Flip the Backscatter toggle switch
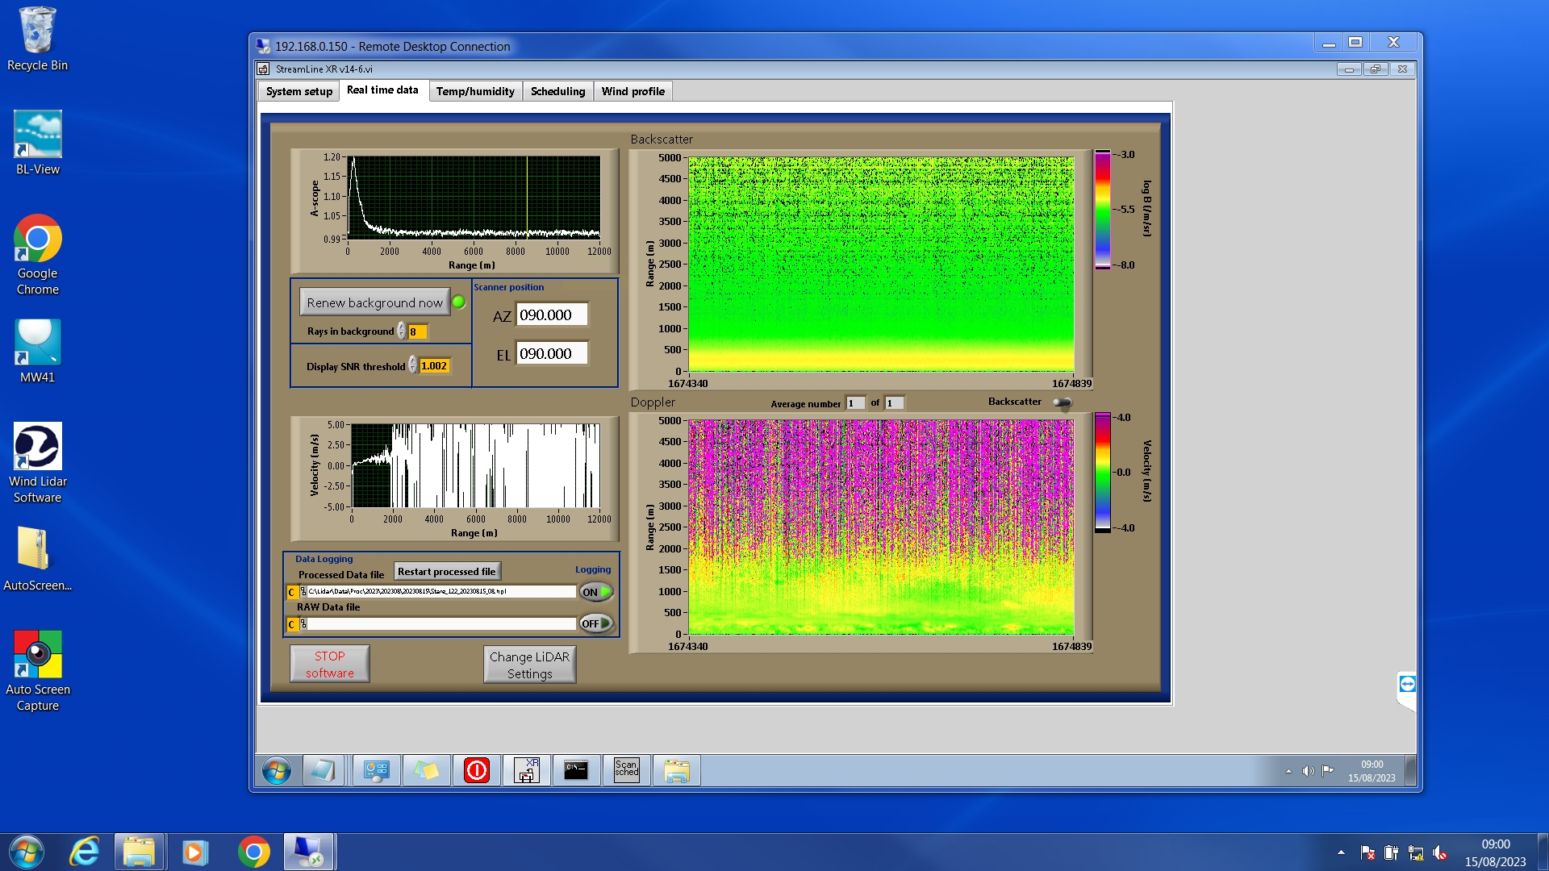Viewport: 1549px width, 871px height. click(1063, 402)
